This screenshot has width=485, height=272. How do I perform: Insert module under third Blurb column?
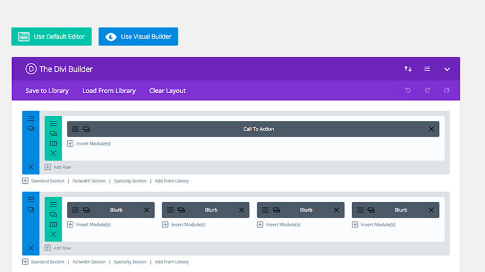pyautogui.click(x=278, y=225)
